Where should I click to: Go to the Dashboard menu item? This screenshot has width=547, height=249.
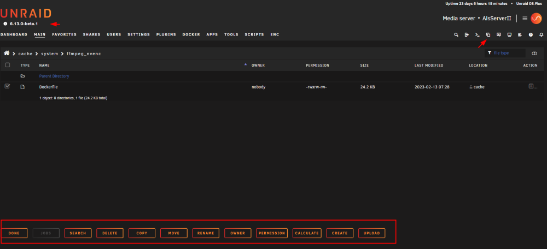(14, 34)
